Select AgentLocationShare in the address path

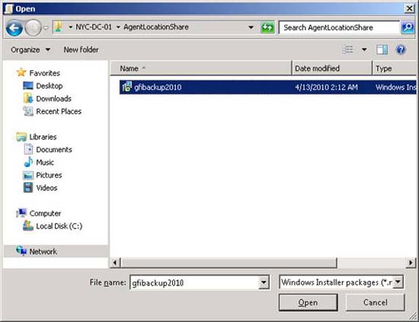tap(156, 27)
